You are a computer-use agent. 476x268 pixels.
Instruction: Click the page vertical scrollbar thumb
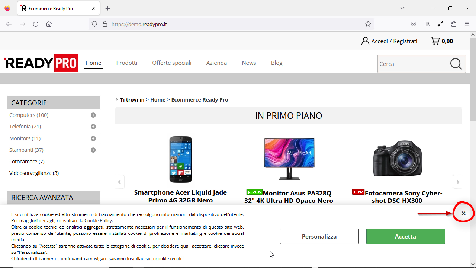point(473,79)
